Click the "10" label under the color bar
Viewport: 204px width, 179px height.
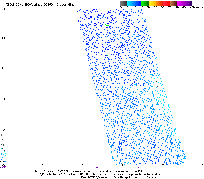pyautogui.click(x=135, y=7)
